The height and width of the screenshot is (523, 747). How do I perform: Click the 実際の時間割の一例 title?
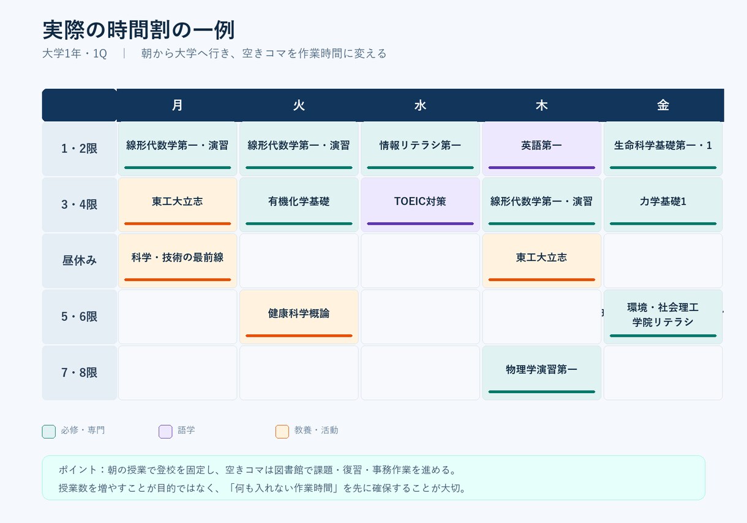pos(138,30)
